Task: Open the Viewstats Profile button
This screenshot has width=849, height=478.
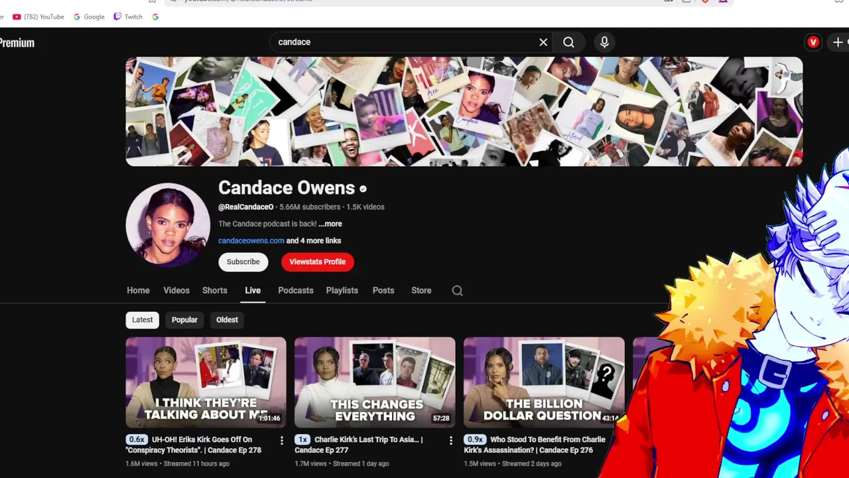Action: coord(318,262)
